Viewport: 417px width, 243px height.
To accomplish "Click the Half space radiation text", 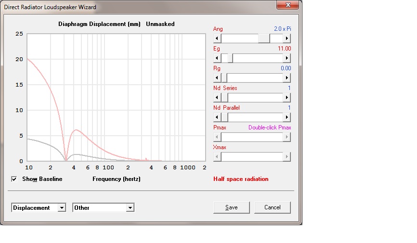I will point(241,179).
